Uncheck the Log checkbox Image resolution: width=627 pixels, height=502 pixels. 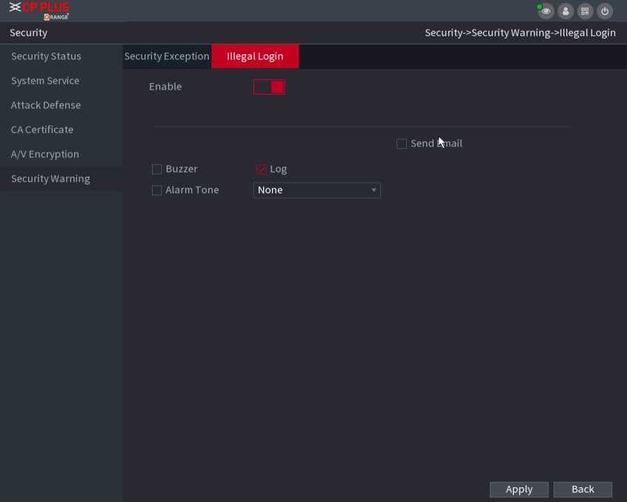(x=261, y=169)
